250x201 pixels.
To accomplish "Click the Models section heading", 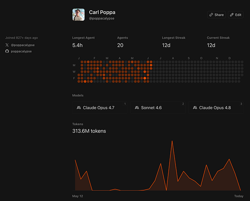I will tap(78, 96).
